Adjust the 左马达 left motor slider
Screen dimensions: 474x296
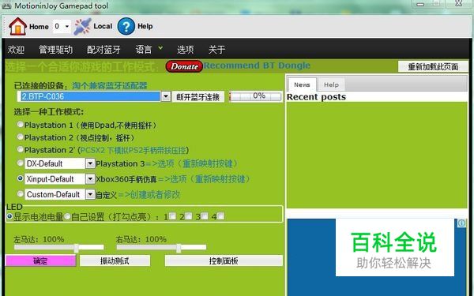tap(77, 248)
